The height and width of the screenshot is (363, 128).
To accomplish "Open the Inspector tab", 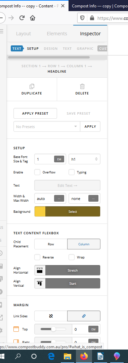I will 90,34.
